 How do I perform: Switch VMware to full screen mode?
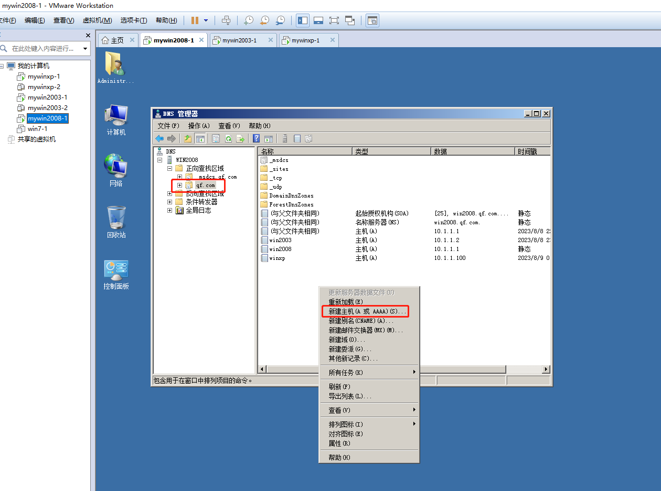334,20
